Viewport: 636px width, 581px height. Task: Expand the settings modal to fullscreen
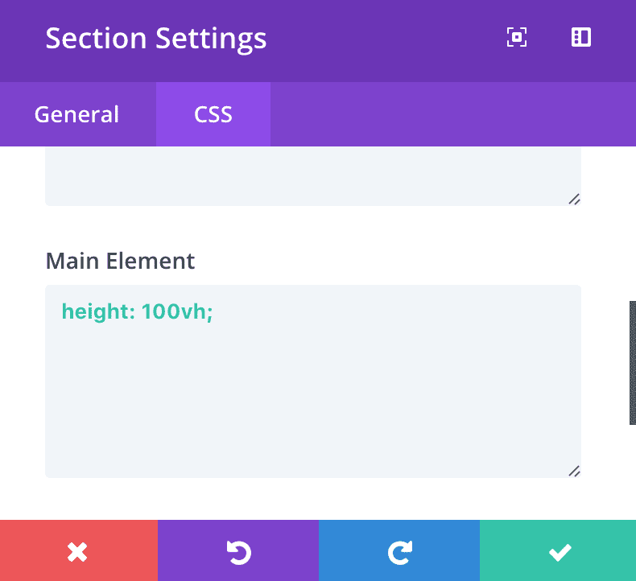coord(516,38)
